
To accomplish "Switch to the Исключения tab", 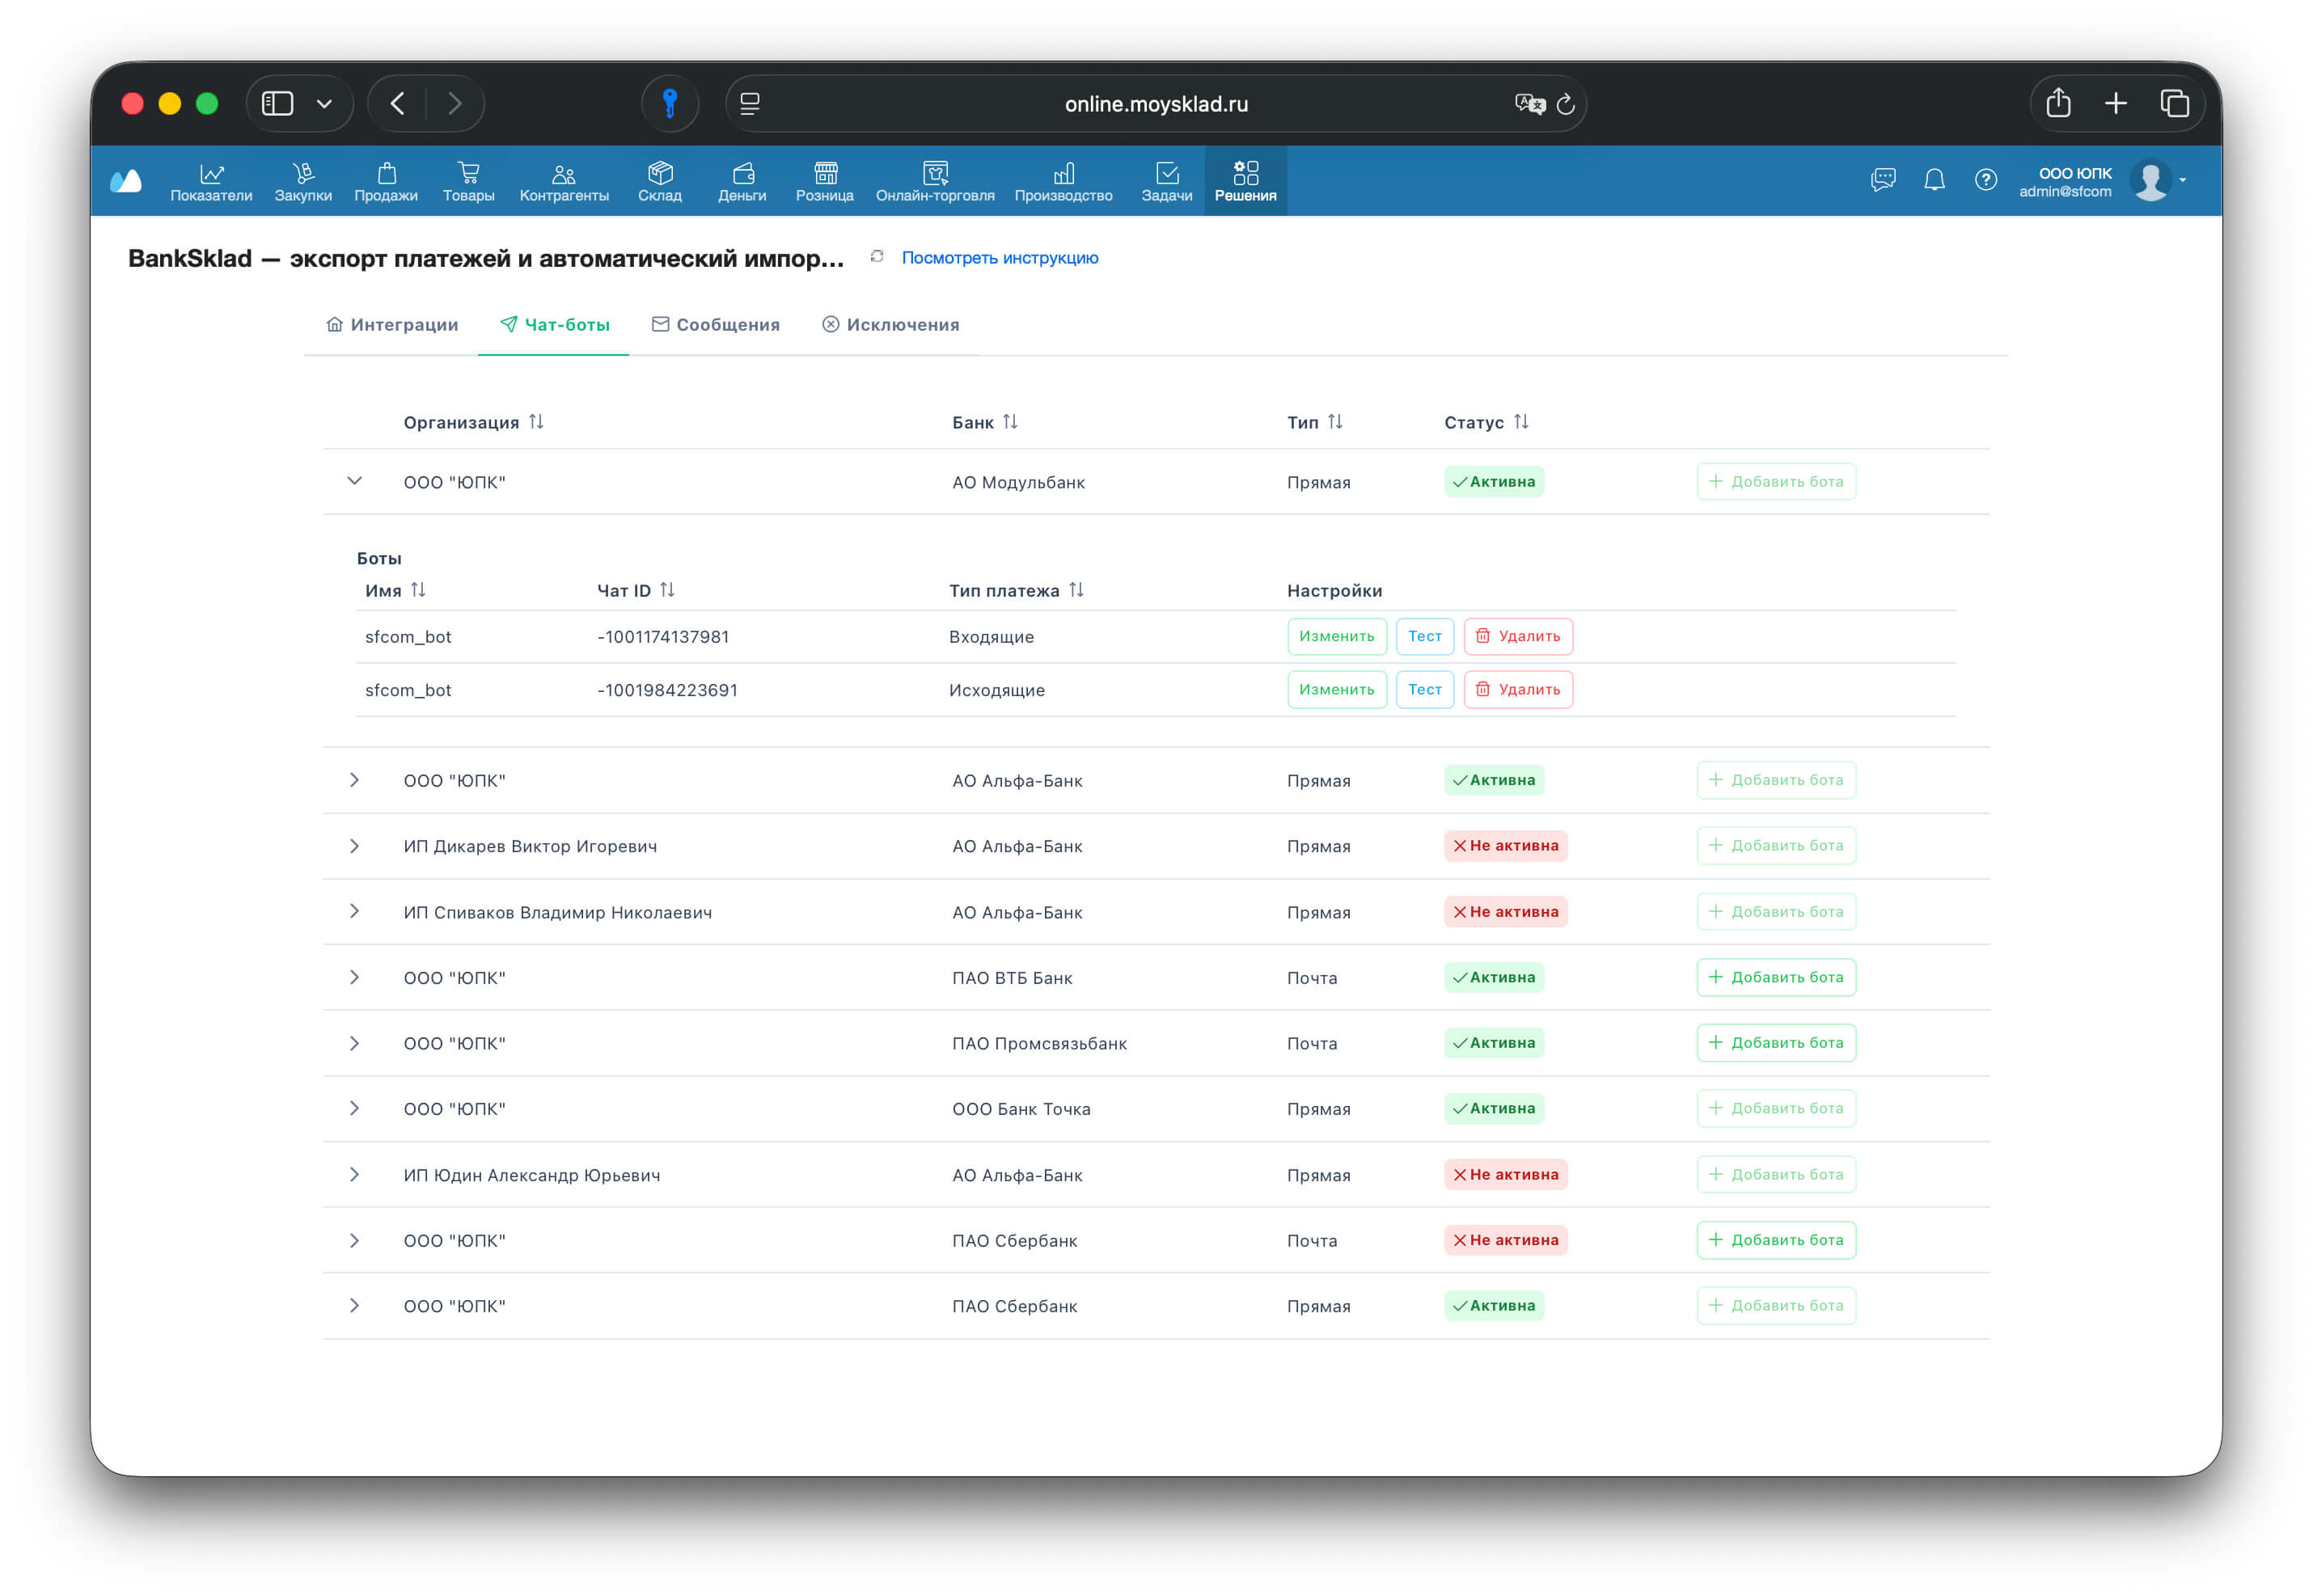I will coord(890,325).
